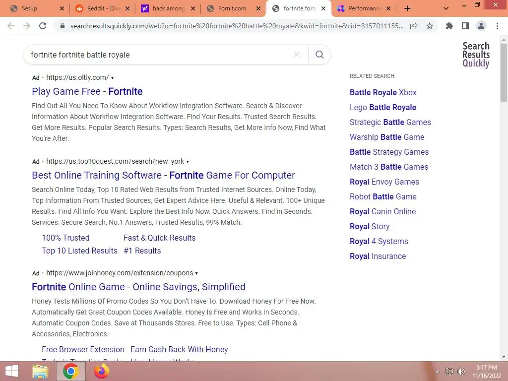The image size is (508, 381).
Task: Open the Chrome profile avatar
Action: click(481, 26)
